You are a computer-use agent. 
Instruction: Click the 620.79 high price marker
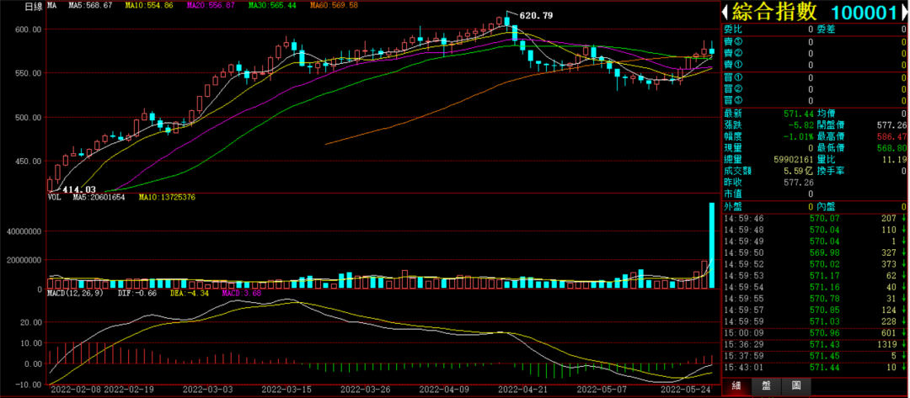(x=535, y=16)
